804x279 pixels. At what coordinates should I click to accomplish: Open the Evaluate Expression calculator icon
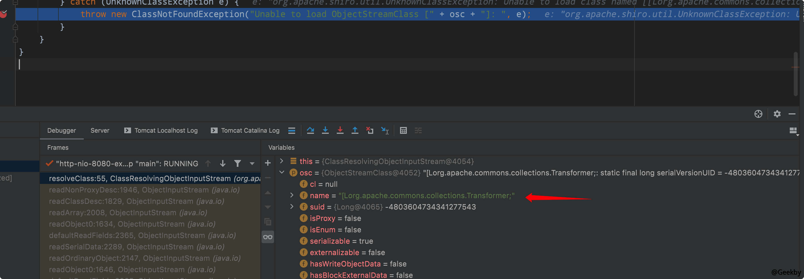[x=403, y=131]
